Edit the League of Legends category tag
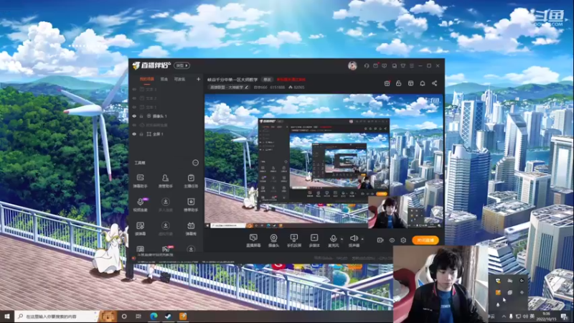Screen dimensions: 574x323 pyautogui.click(x=229, y=88)
